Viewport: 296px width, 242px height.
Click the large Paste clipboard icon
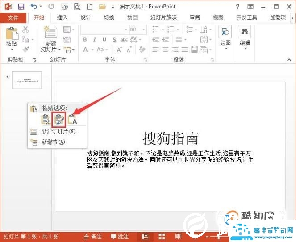point(12,33)
